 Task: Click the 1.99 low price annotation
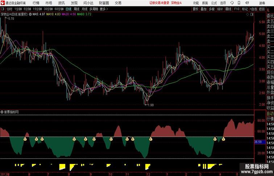[x=151, y=105]
